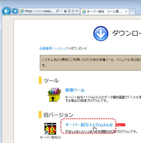Close the キーパー給与 ツール等 tab

pos(126,12)
